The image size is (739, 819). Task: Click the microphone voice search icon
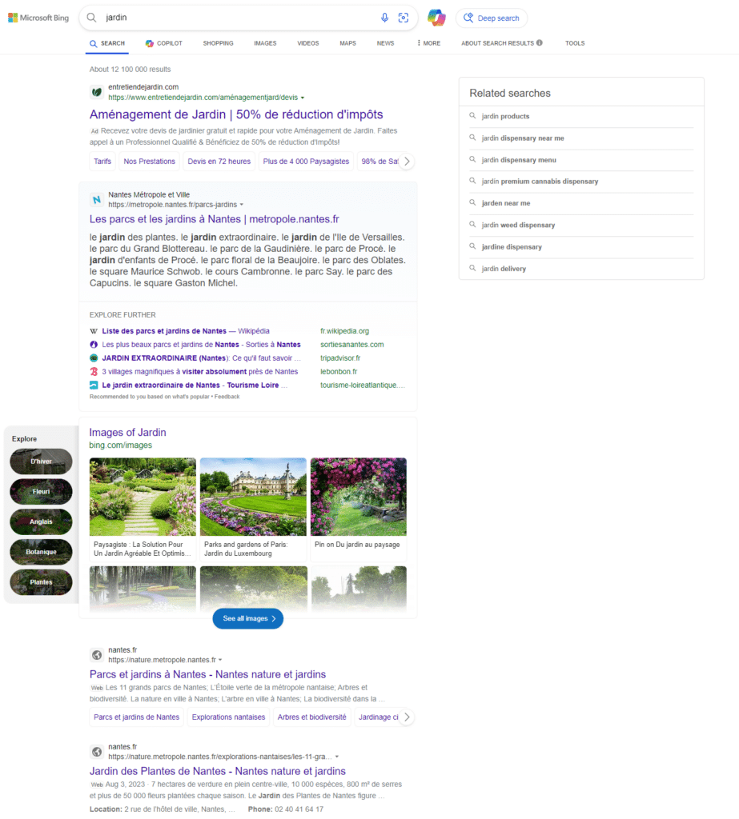pos(384,18)
